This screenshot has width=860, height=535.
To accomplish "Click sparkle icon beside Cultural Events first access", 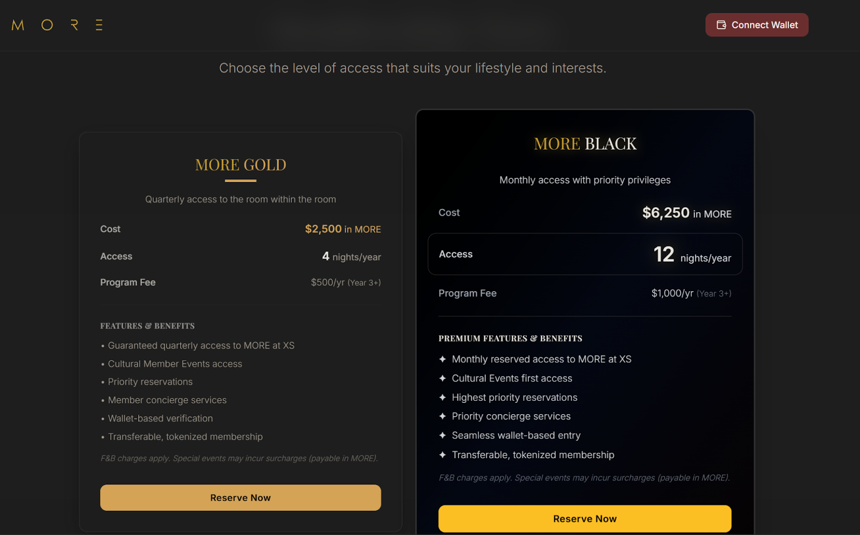I will 442,378.
